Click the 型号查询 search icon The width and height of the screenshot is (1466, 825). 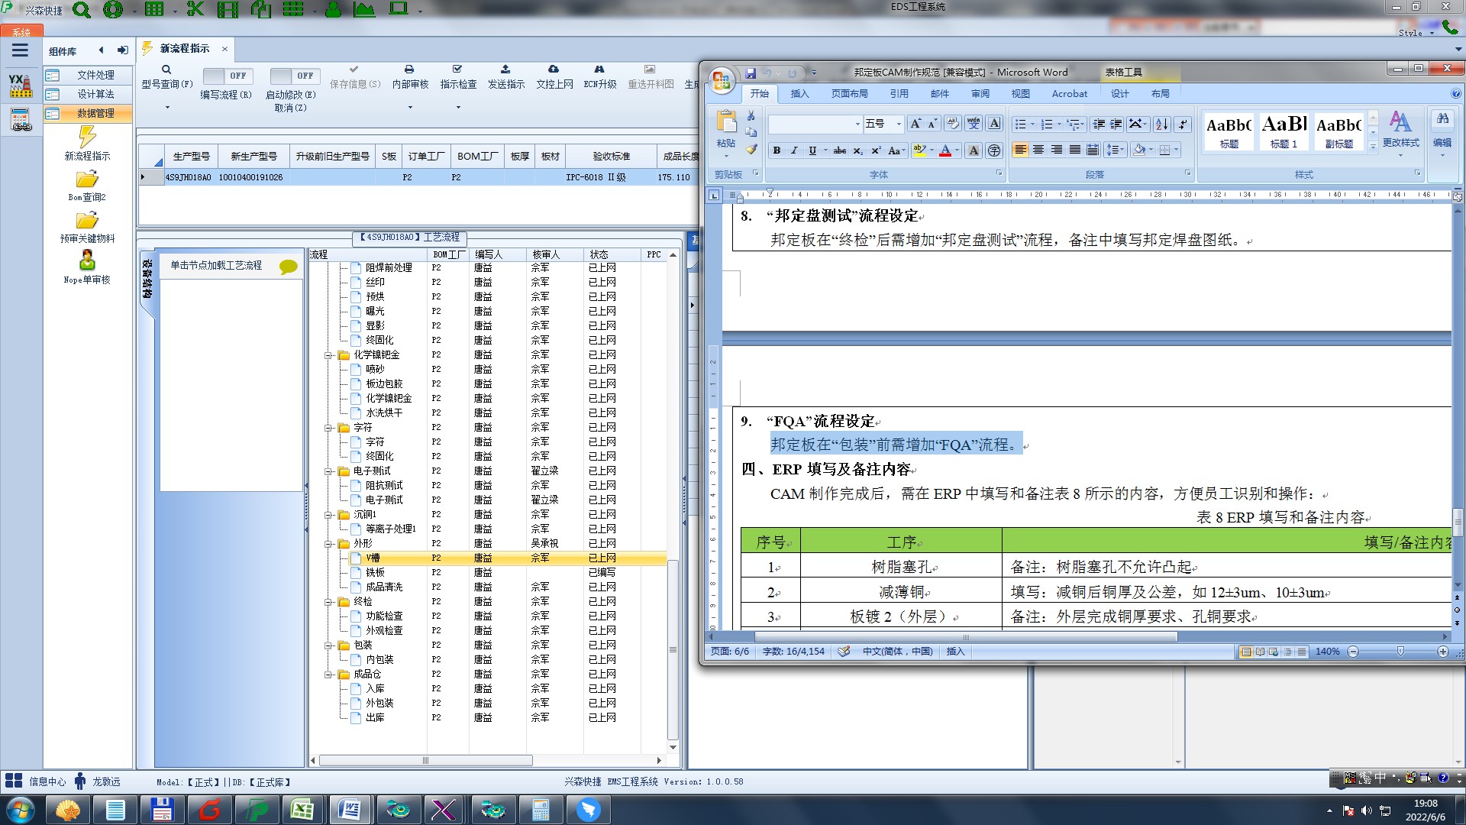tap(166, 70)
